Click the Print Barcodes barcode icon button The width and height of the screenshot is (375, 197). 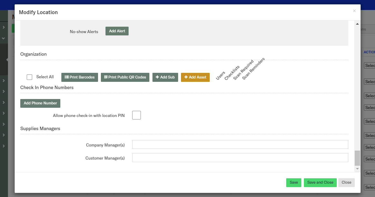(80, 77)
